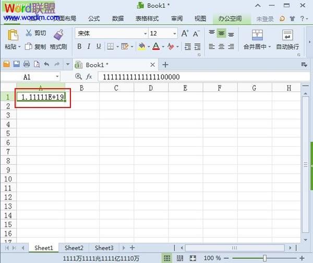
Task: Align cell content to middle vertically
Action: coord(221,33)
